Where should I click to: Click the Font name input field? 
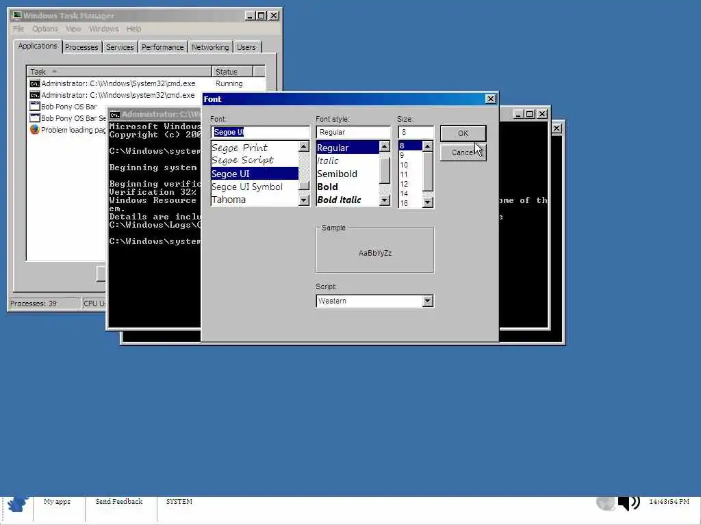click(259, 132)
